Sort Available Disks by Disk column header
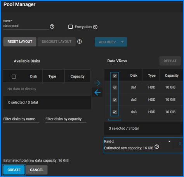Image resolution: width=184 pixels, height=177 pixels. click(33, 76)
